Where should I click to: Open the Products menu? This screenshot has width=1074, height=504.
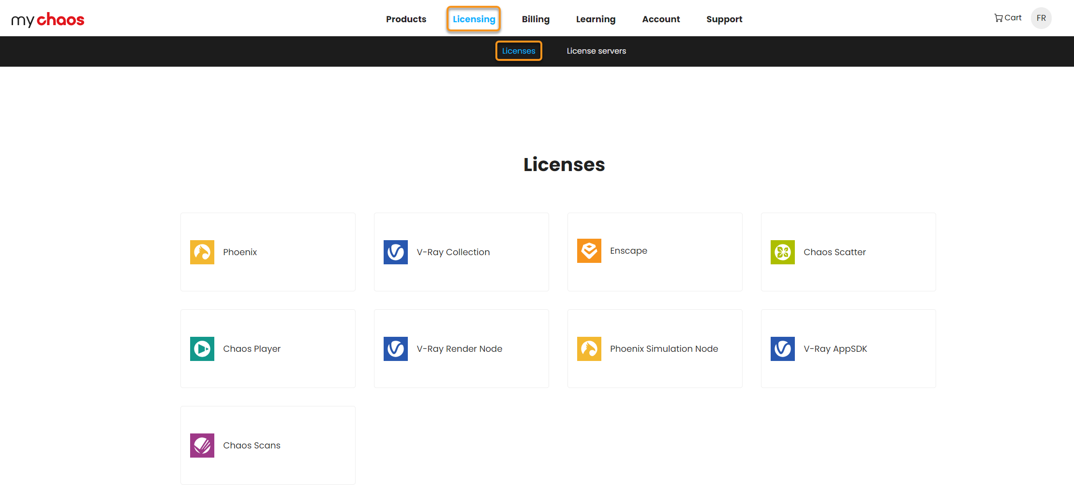pyautogui.click(x=406, y=19)
